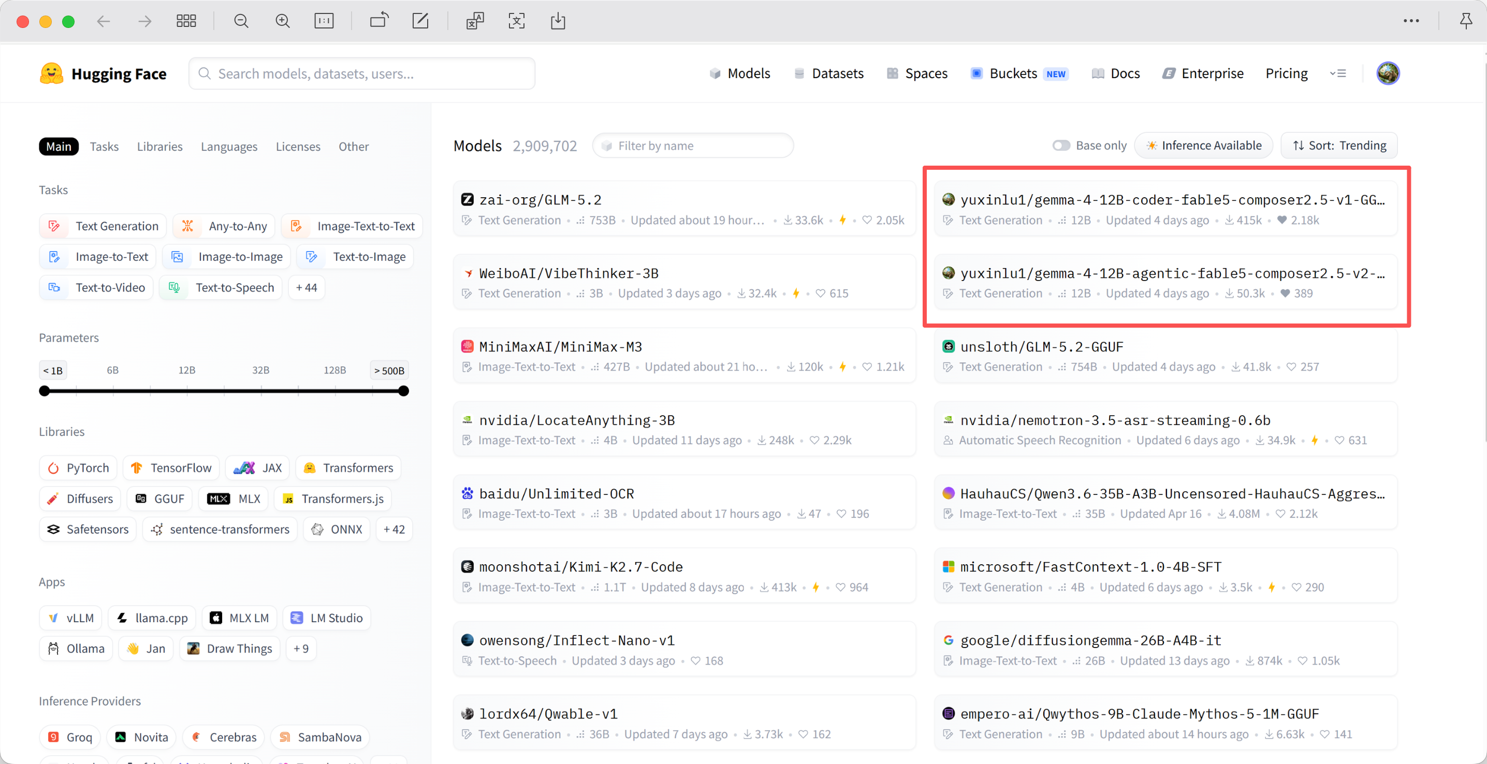Open the Docs navigation link
Image resolution: width=1487 pixels, height=764 pixels.
[x=1116, y=74]
